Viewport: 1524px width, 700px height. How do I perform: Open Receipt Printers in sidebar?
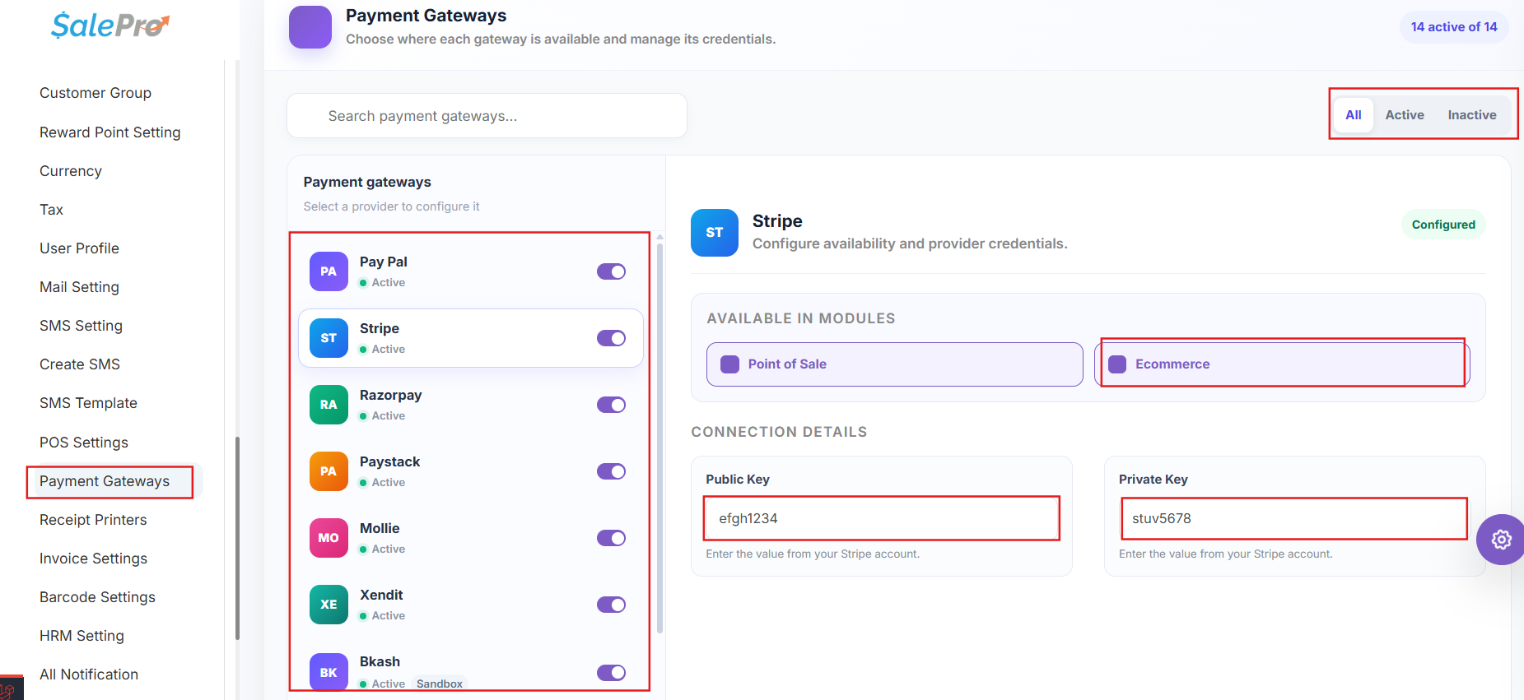coord(93,520)
